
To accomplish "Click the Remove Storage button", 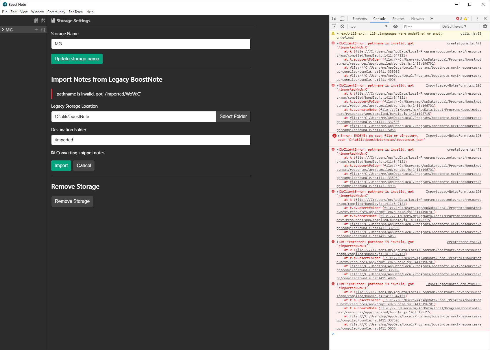I will pyautogui.click(x=72, y=201).
